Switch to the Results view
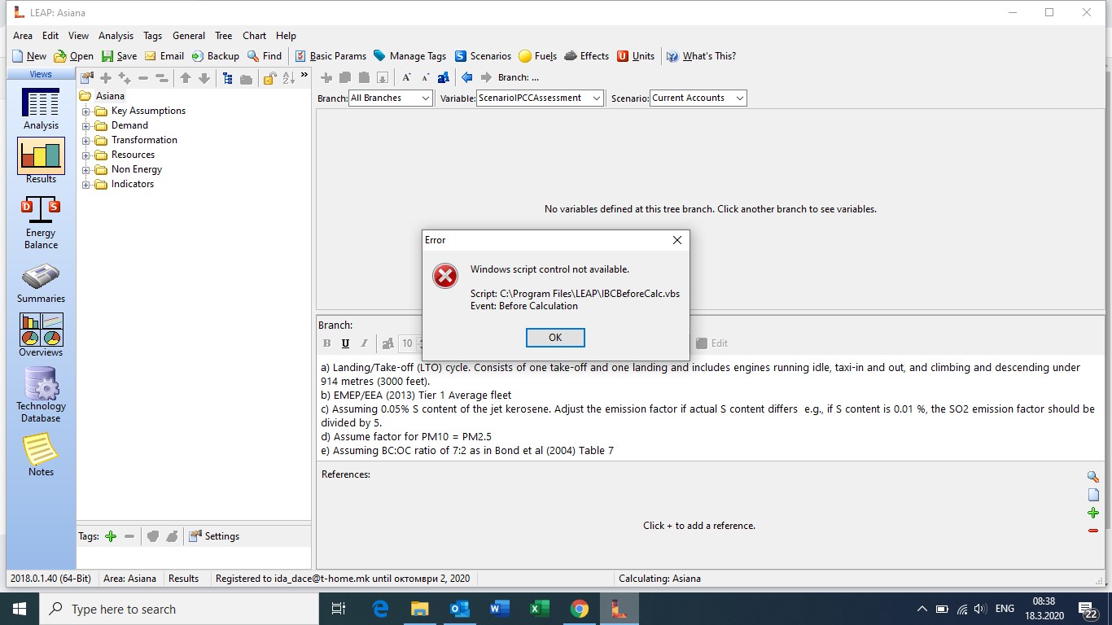This screenshot has width=1112, height=625. point(41,160)
